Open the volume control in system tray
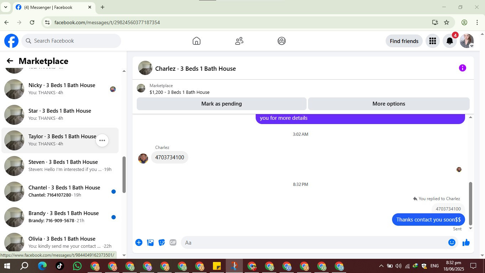 [x=398, y=266]
